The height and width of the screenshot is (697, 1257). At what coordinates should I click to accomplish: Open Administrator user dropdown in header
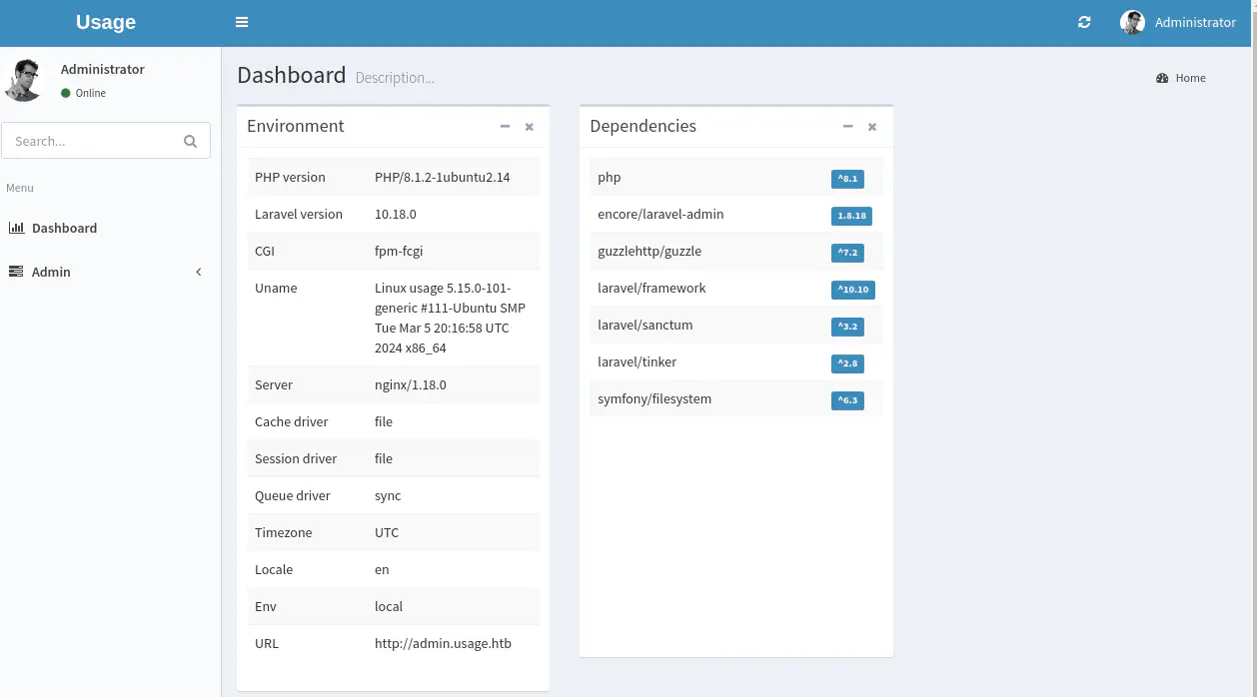tap(1195, 22)
